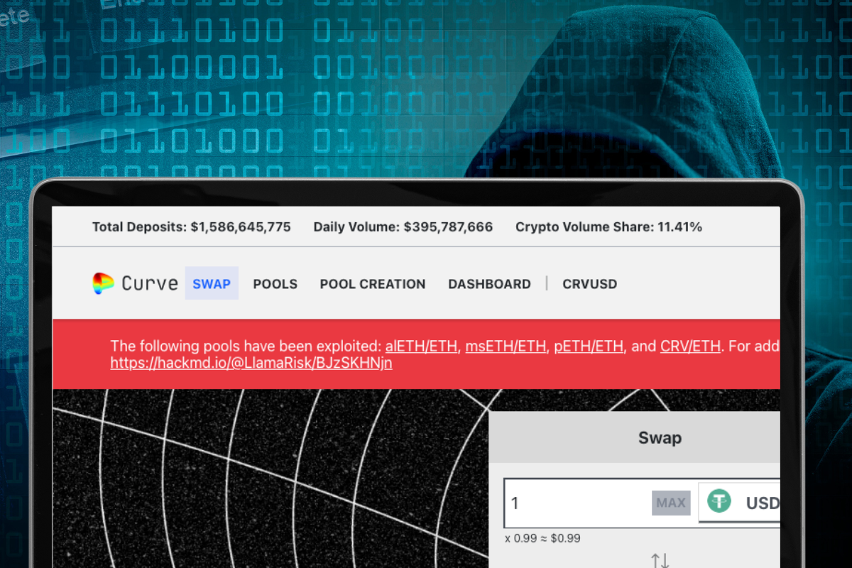Open the alETH/ETH exploited pool link
This screenshot has width=852, height=568.
[420, 346]
